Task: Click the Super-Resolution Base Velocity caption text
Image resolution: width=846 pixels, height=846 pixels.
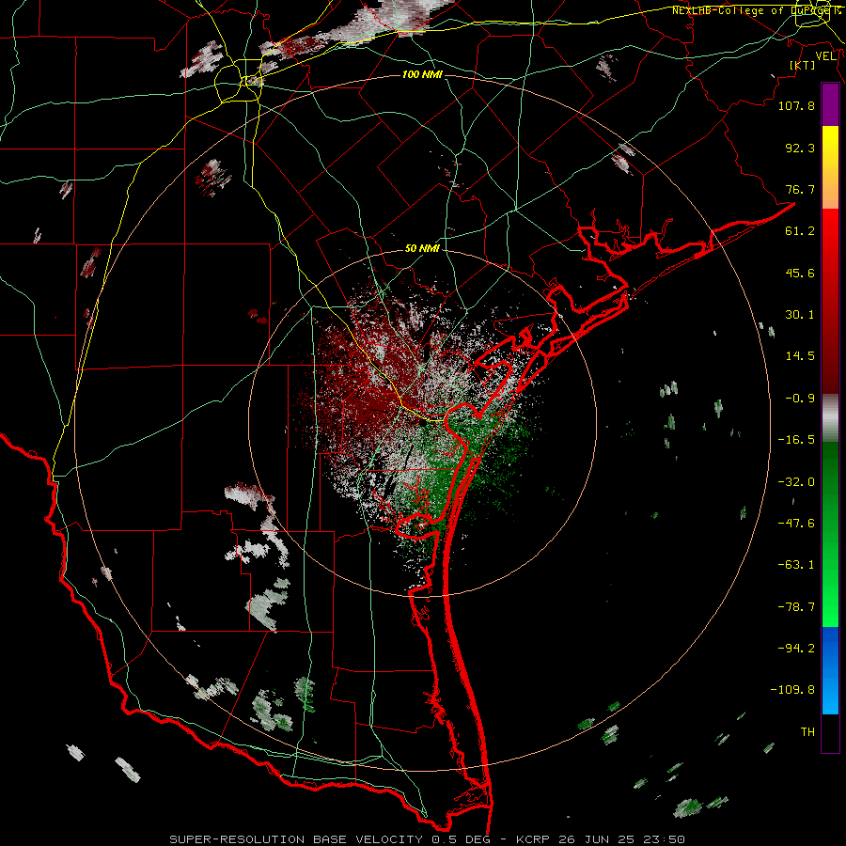Action: (427, 839)
